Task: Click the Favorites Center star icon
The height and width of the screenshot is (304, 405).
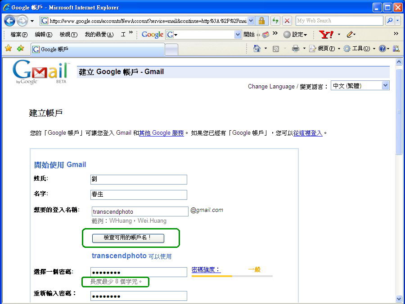Action: point(8,48)
